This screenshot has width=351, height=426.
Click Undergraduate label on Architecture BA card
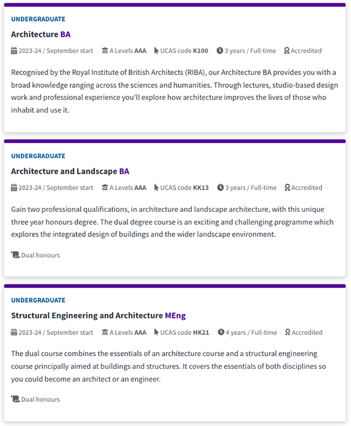point(38,19)
